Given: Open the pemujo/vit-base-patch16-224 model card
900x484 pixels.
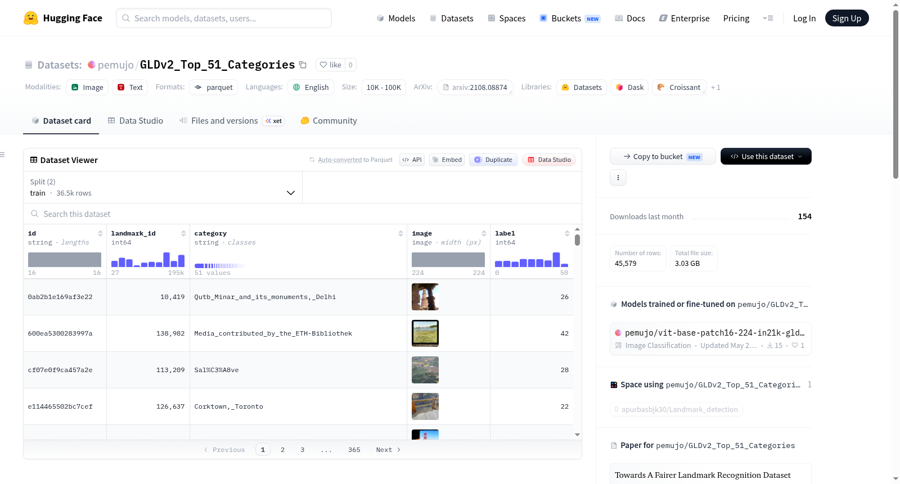Looking at the screenshot, I should 710,338.
